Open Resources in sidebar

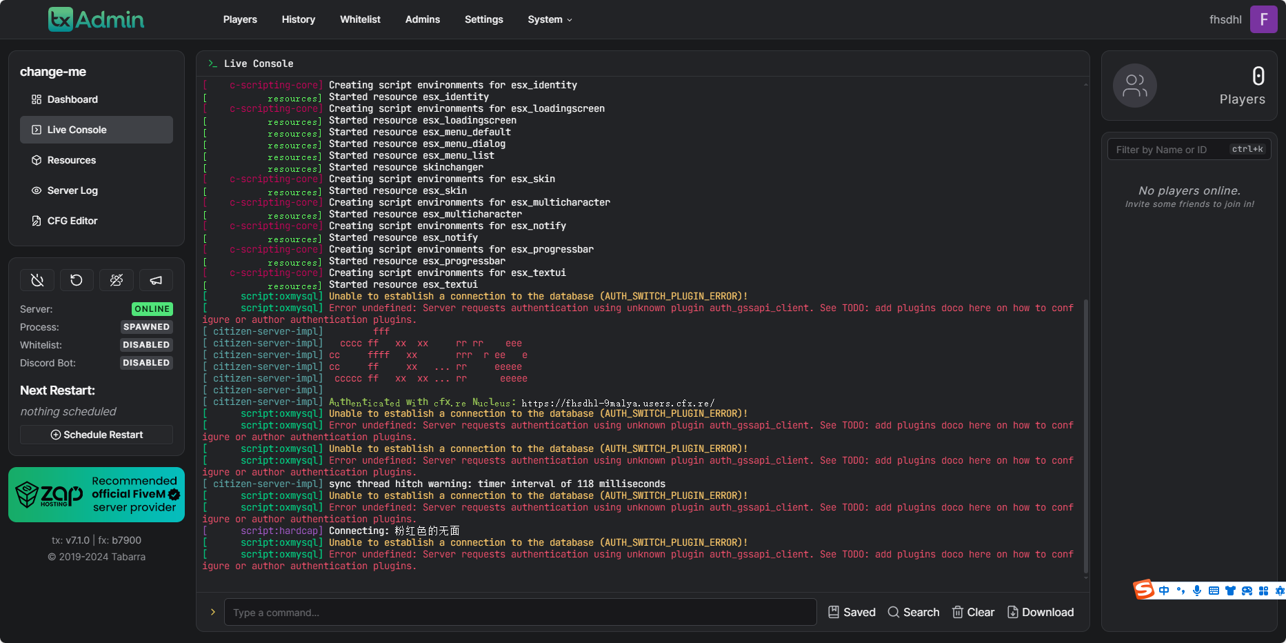97,160
